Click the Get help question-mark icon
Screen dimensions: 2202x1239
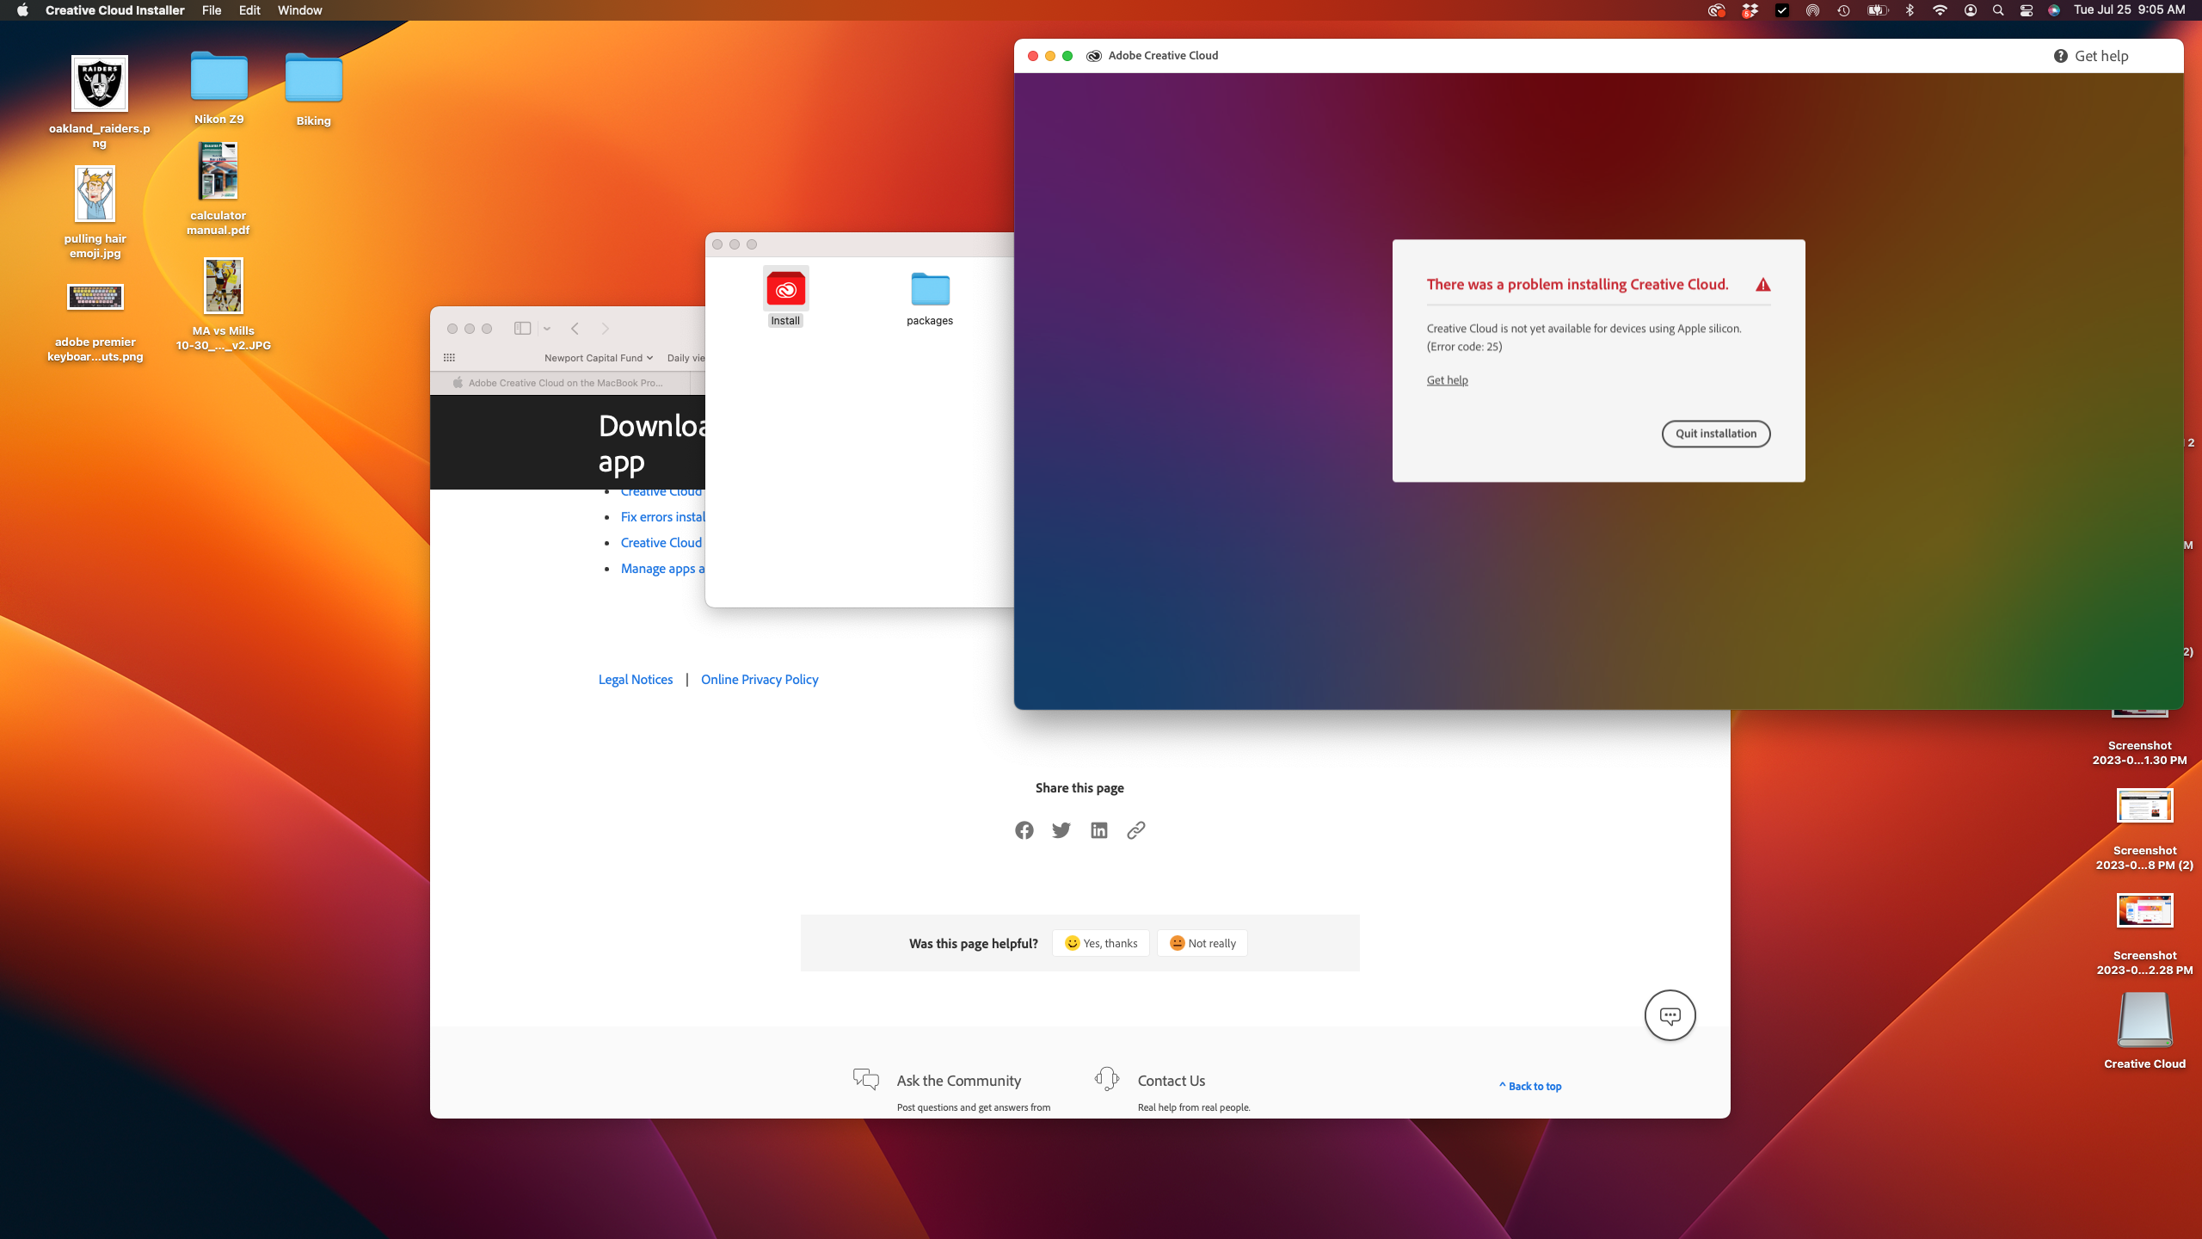tap(2061, 56)
